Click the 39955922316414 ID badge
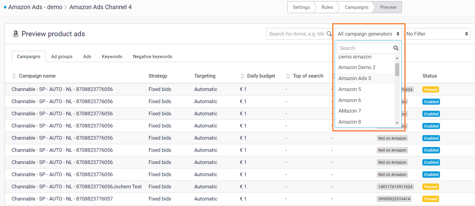This screenshot has width=475, height=206. tap(394, 199)
